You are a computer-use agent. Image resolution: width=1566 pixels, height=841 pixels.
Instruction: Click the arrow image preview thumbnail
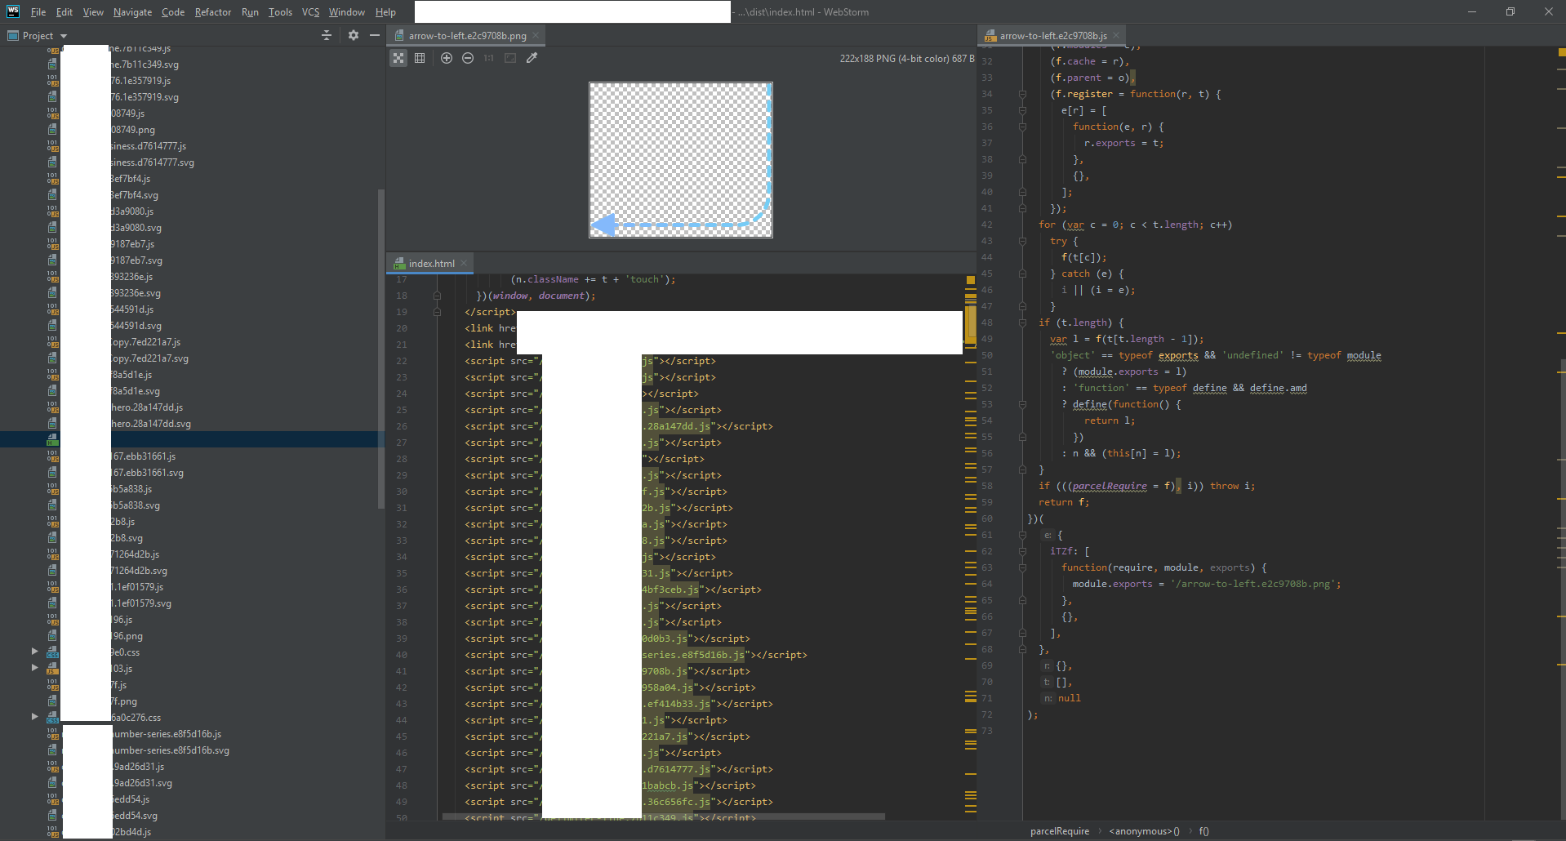tap(681, 160)
